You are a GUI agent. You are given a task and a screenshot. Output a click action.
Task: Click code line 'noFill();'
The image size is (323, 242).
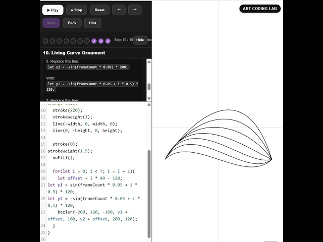(64, 158)
